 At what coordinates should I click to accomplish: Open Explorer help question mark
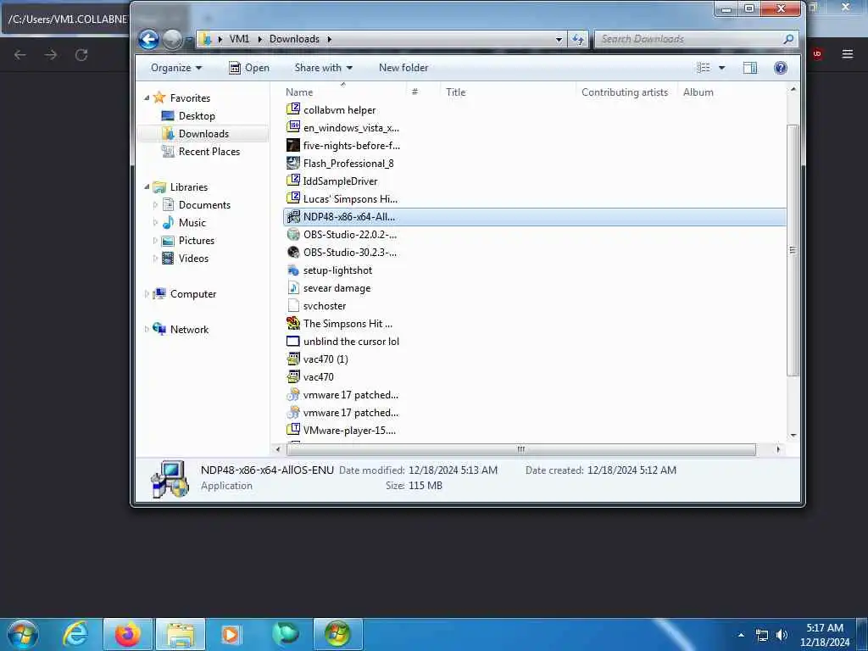click(781, 68)
